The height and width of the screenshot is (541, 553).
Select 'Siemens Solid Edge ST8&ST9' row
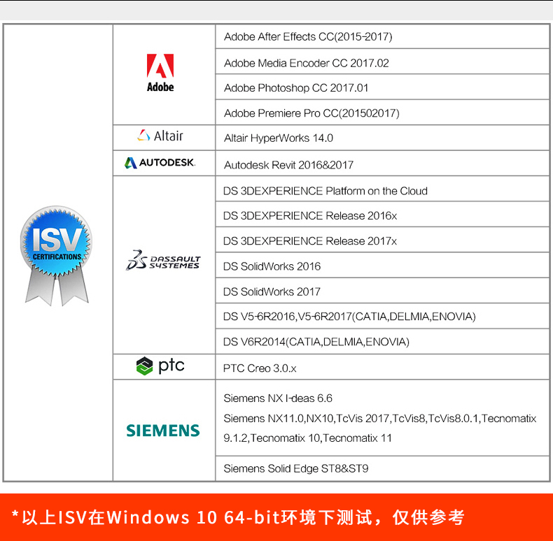[383, 468]
